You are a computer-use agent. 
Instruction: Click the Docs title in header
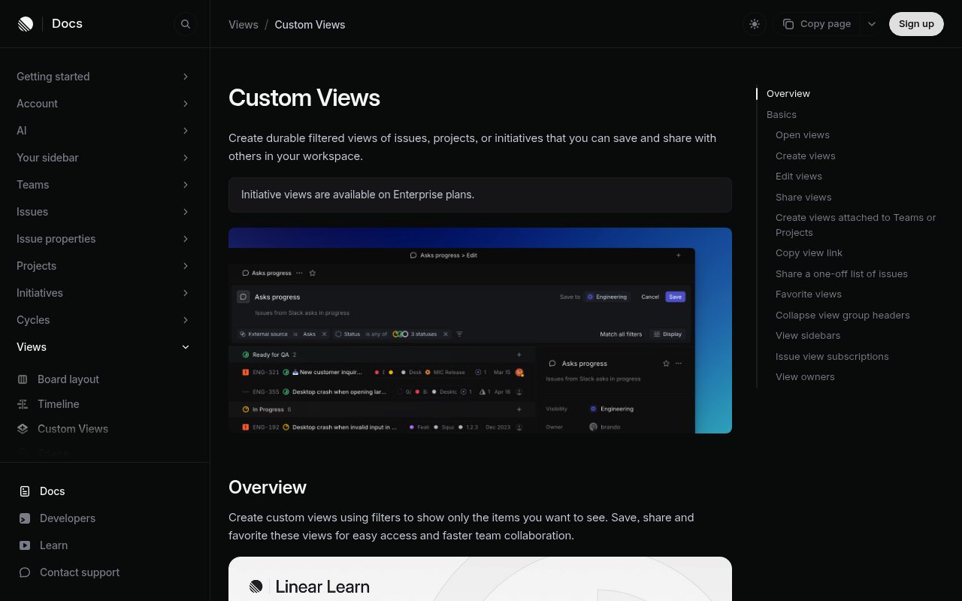click(x=67, y=24)
